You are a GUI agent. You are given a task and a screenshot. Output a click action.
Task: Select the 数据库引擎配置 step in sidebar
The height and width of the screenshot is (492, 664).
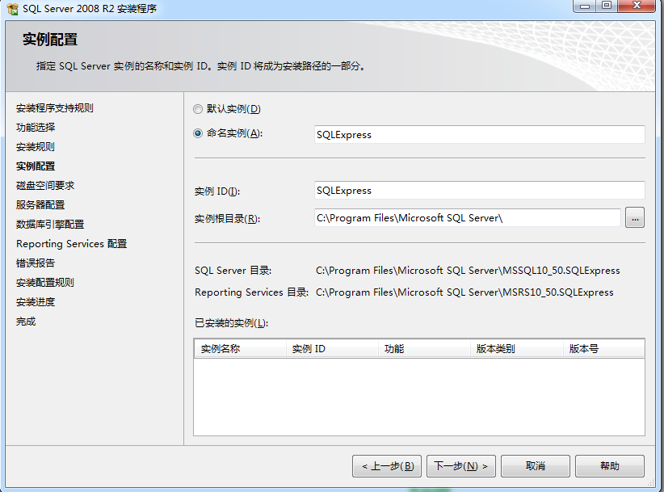(50, 225)
